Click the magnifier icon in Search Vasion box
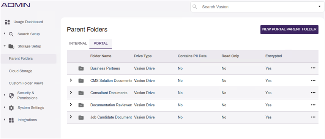Image resolution: width=325 pixels, height=139 pixels. click(x=195, y=7)
